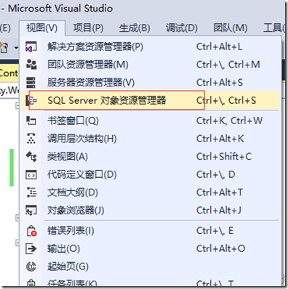Click the object browser icon beside 对象浏览器
The image size is (288, 289).
click(x=31, y=211)
